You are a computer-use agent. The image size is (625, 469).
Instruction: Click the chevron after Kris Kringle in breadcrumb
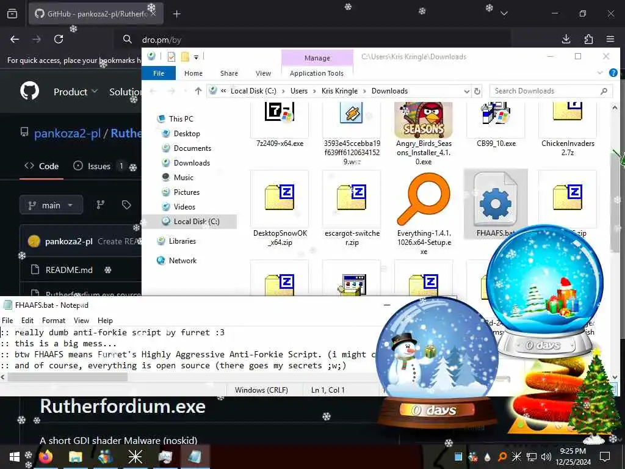click(x=364, y=92)
